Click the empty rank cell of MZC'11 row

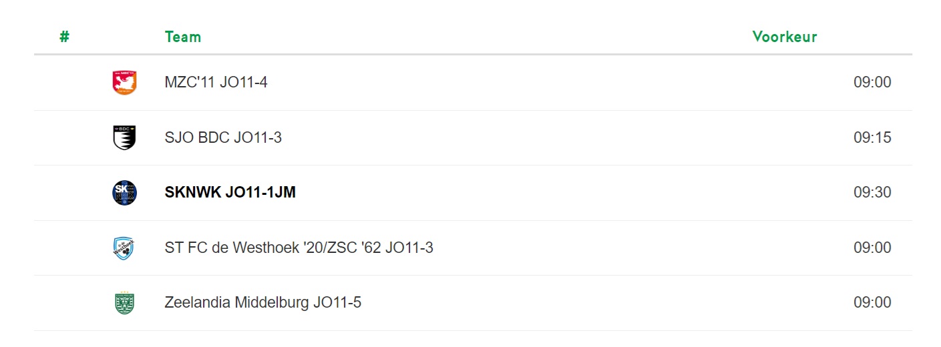[64, 83]
